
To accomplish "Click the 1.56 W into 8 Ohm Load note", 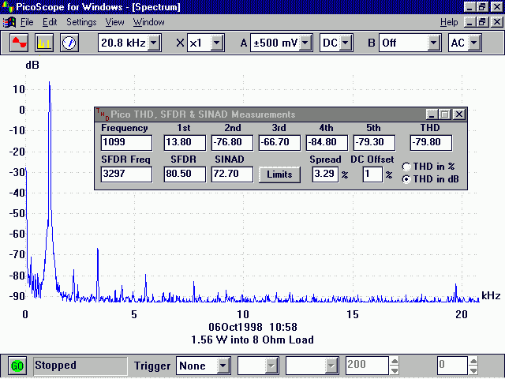I will pos(252,340).
